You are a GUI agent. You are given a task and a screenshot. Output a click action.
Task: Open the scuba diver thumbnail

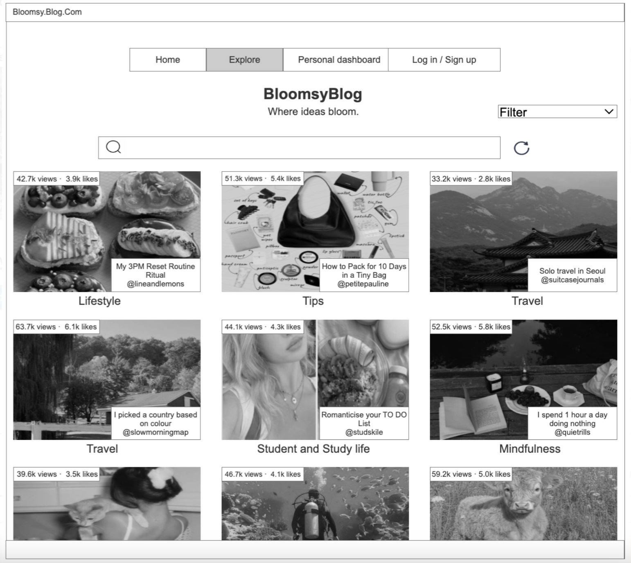pos(315,504)
